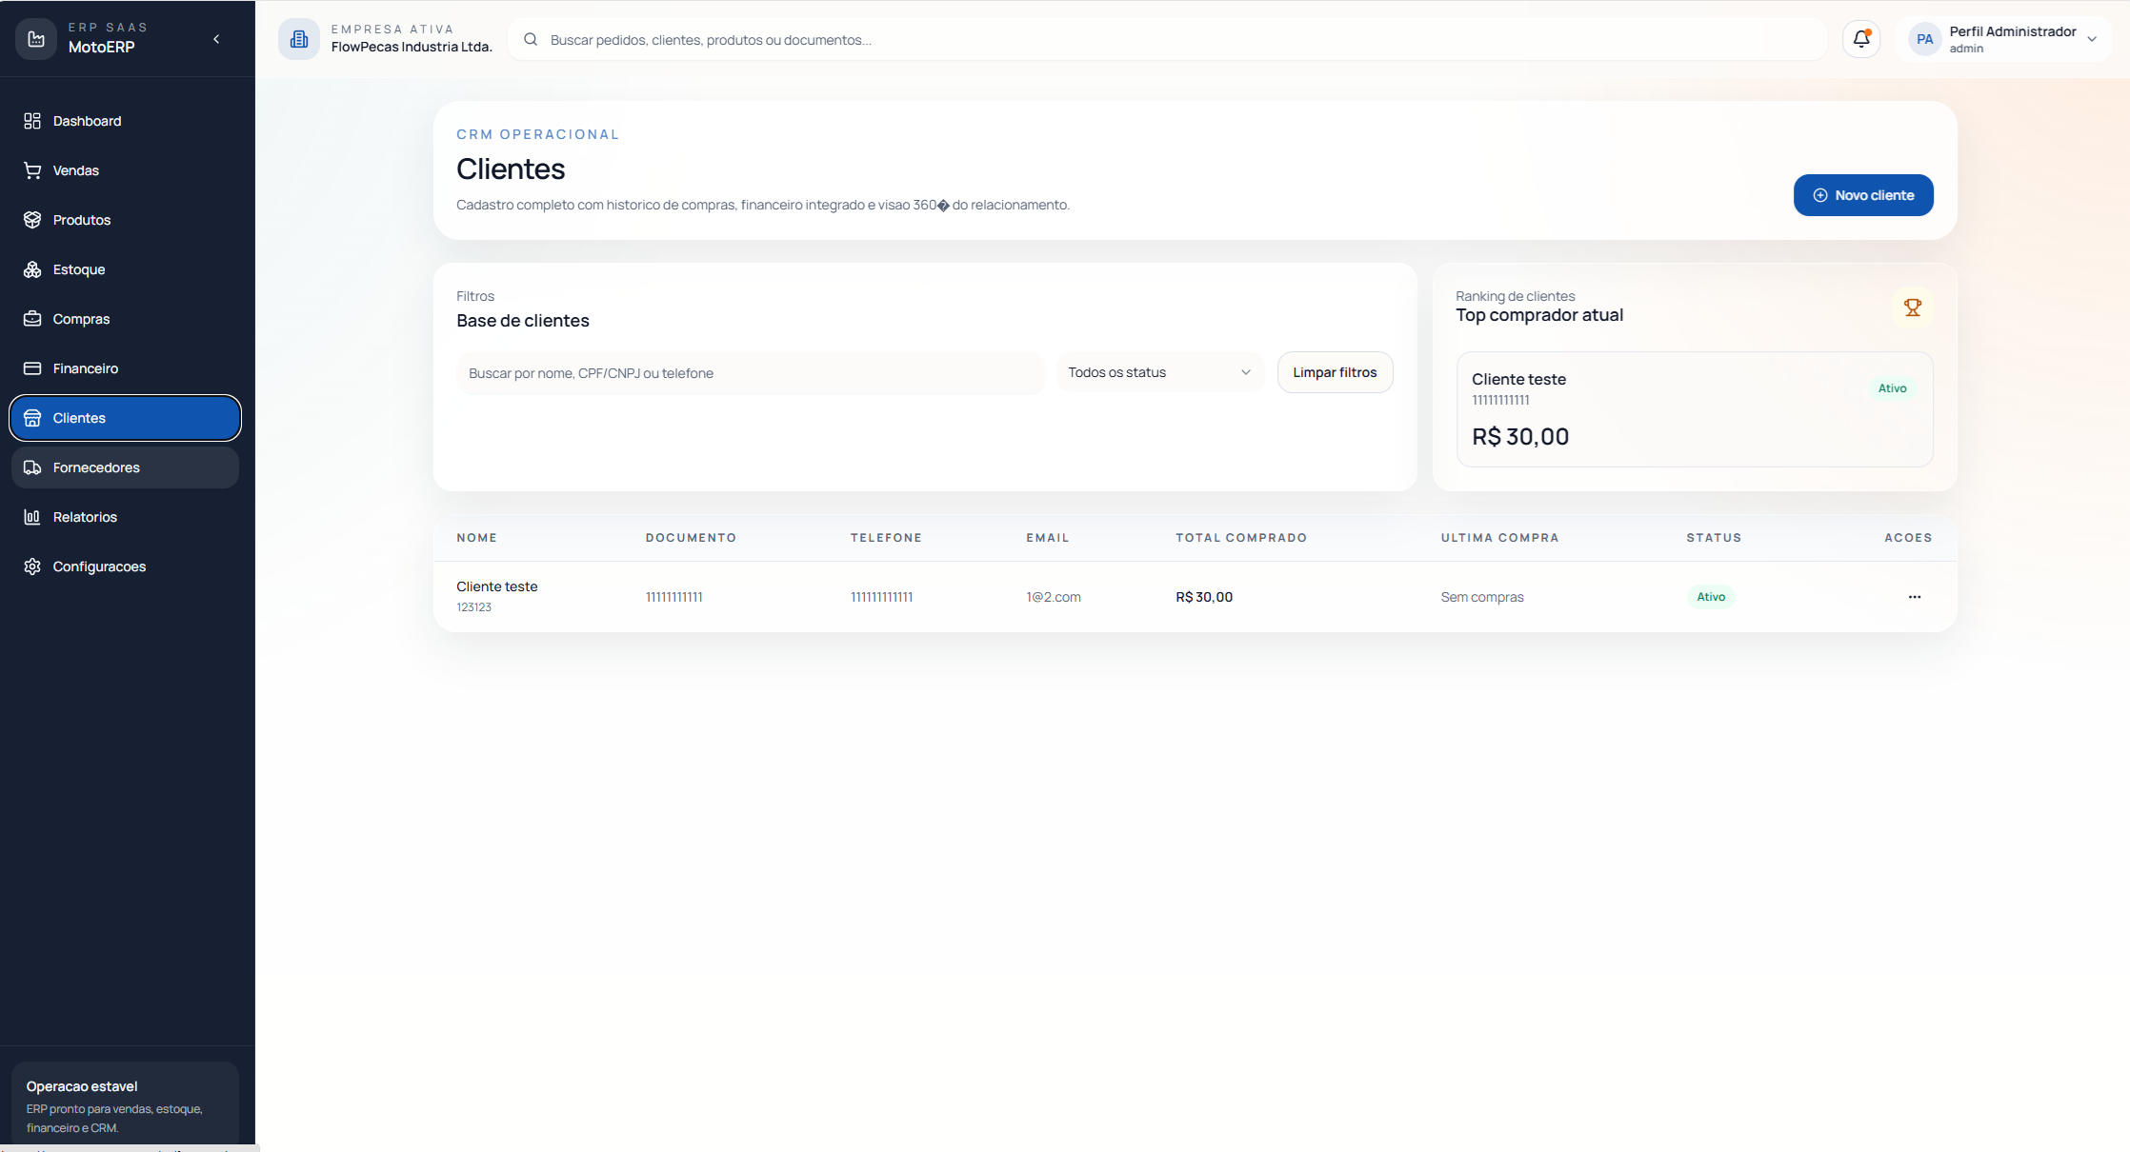Click Cliente teste name in table row
The image size is (2130, 1152).
496,586
